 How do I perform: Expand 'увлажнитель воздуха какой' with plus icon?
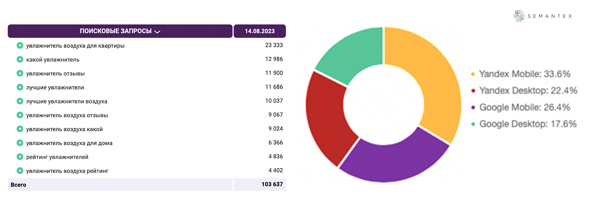[x=20, y=129]
